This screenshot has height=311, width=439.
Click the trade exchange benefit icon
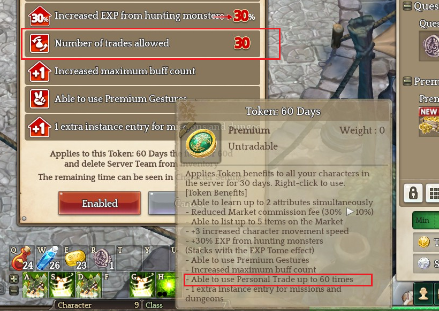[40, 43]
